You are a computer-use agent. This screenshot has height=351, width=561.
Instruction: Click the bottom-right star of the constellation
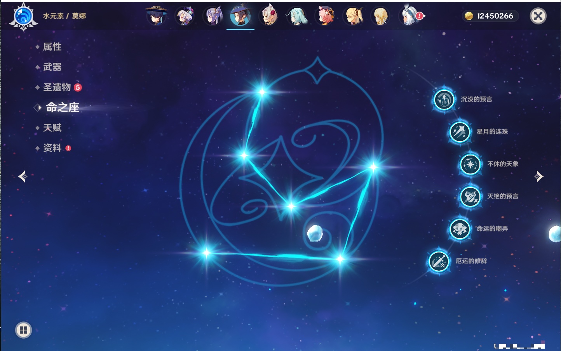(340, 258)
